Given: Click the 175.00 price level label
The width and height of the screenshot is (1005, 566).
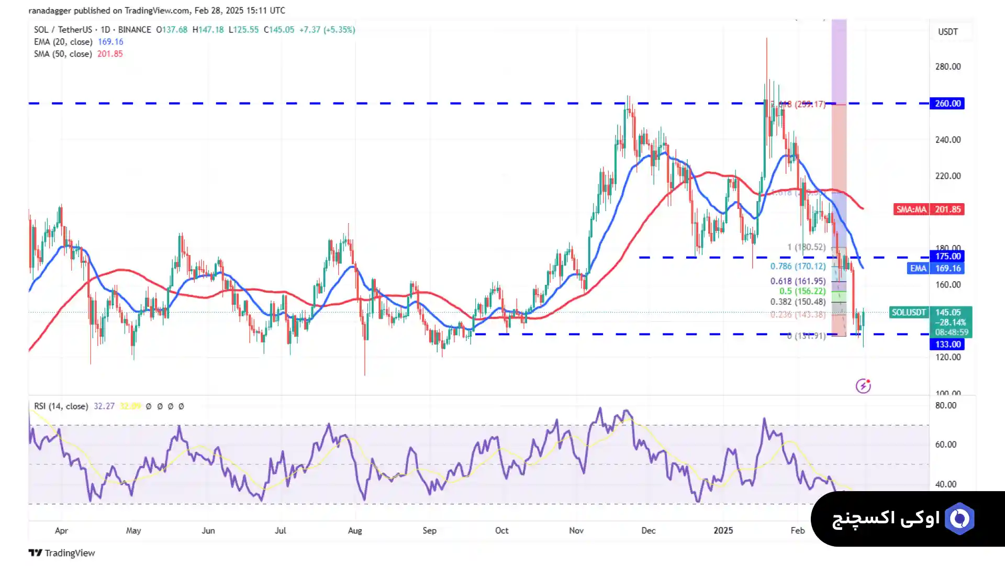Looking at the screenshot, I should coord(947,256).
